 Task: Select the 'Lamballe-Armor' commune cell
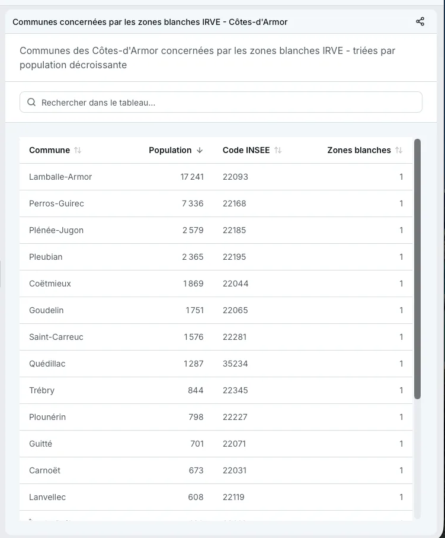point(60,177)
